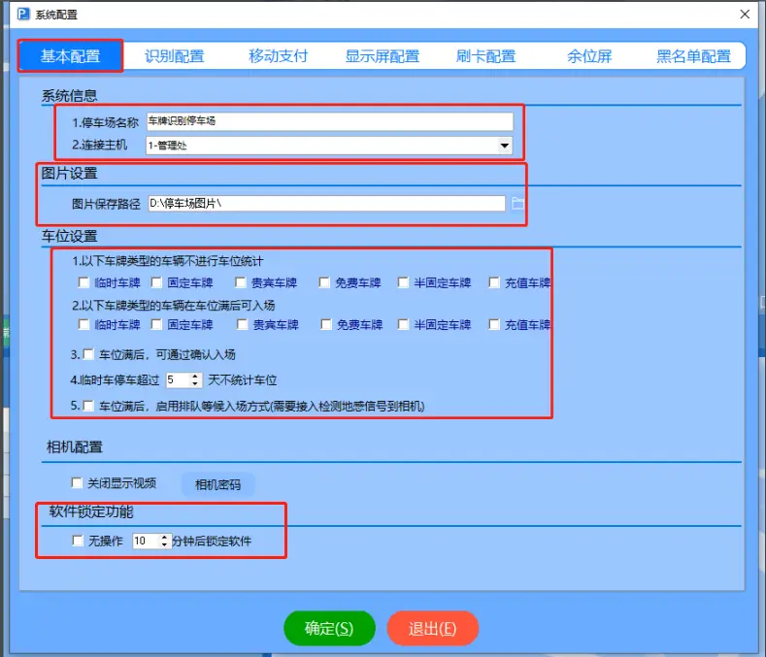Check 贵宾车牌 under 不进行车位统计
This screenshot has width=766, height=657.
pyautogui.click(x=241, y=282)
